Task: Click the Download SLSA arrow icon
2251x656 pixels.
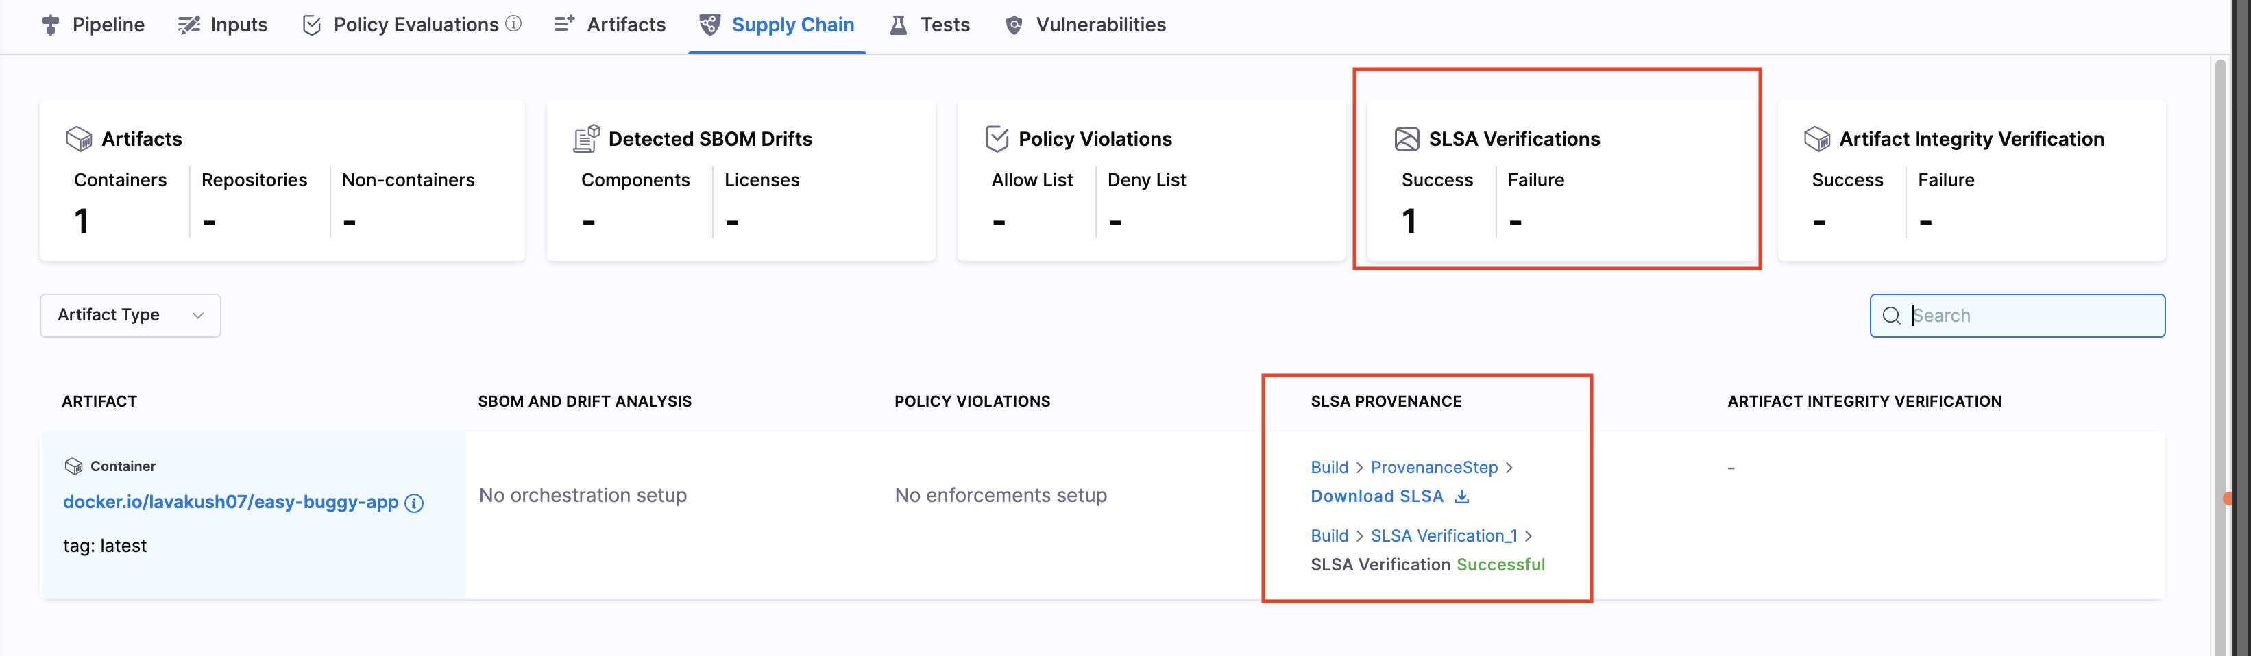Action: click(x=1462, y=496)
